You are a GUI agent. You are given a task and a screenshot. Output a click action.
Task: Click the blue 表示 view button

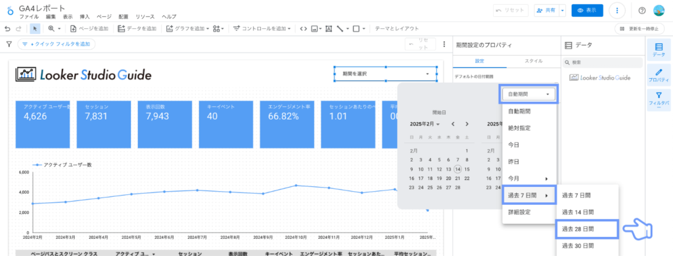tap(587, 11)
